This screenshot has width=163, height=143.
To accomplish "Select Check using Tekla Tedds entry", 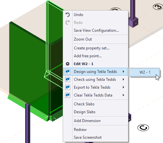I will point(95,80).
